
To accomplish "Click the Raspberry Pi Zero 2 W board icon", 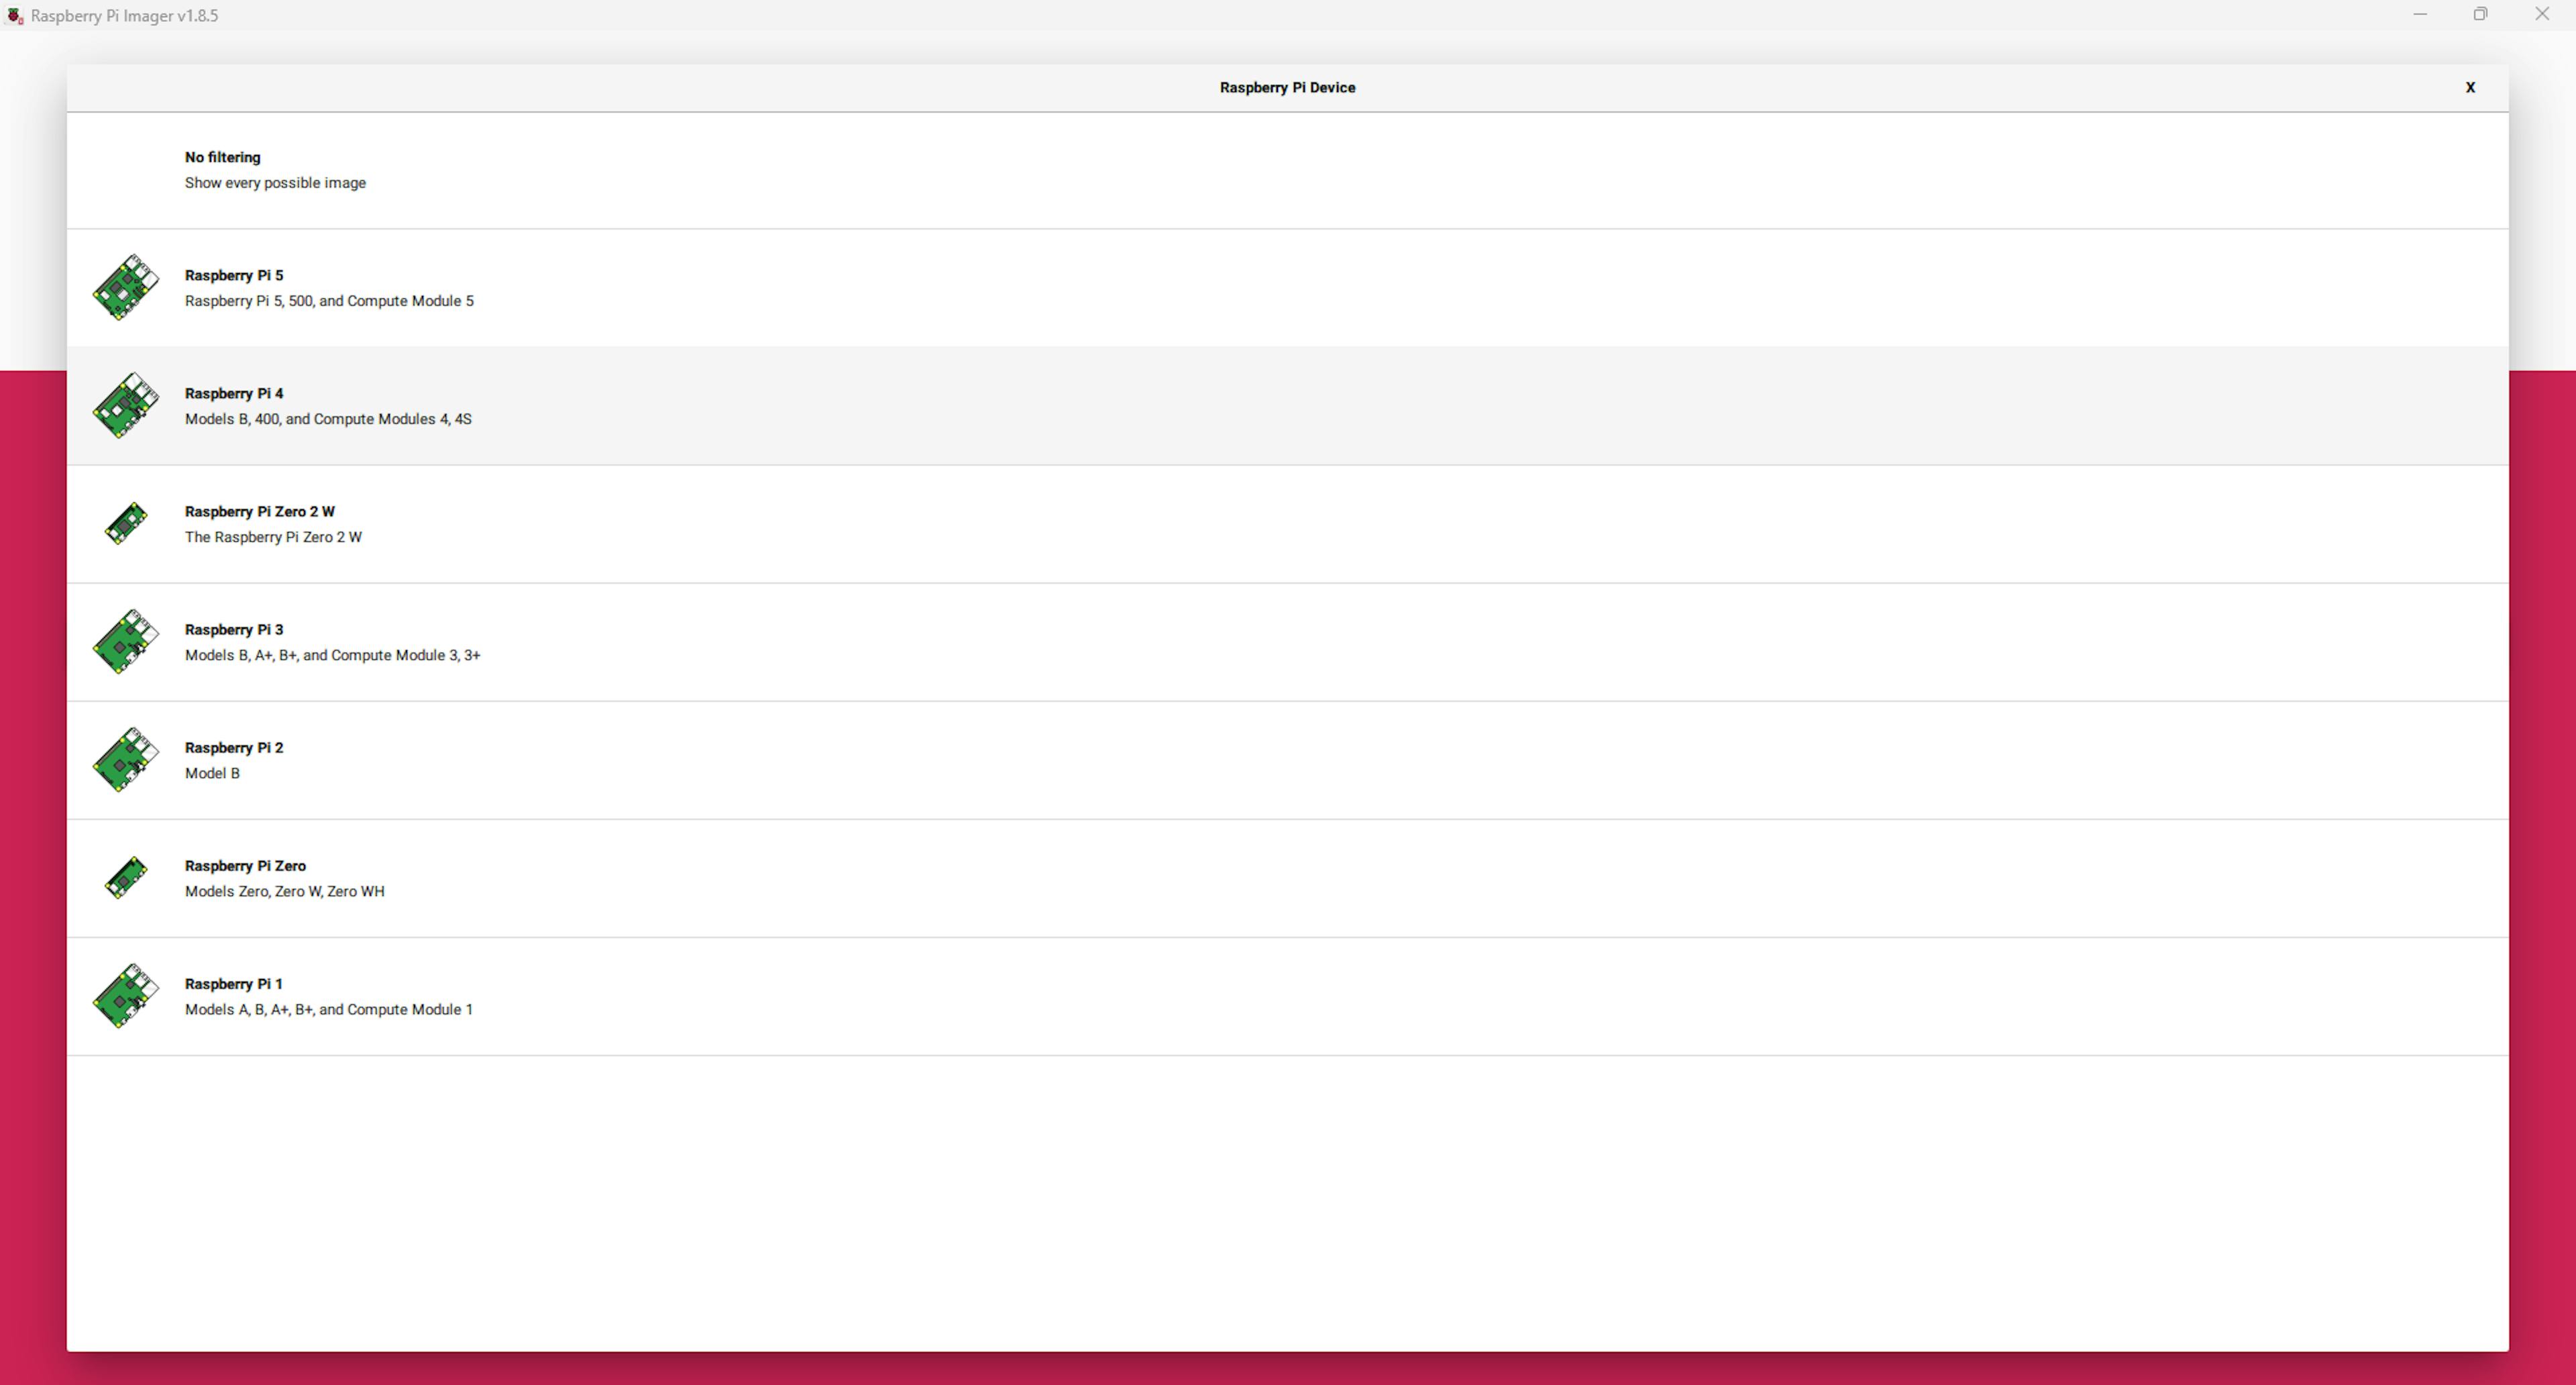I will 126,523.
